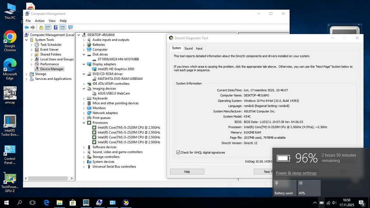Viewport: 370px width, 208px height.
Task: Open Google Chrome desktop icon
Action: [10, 41]
